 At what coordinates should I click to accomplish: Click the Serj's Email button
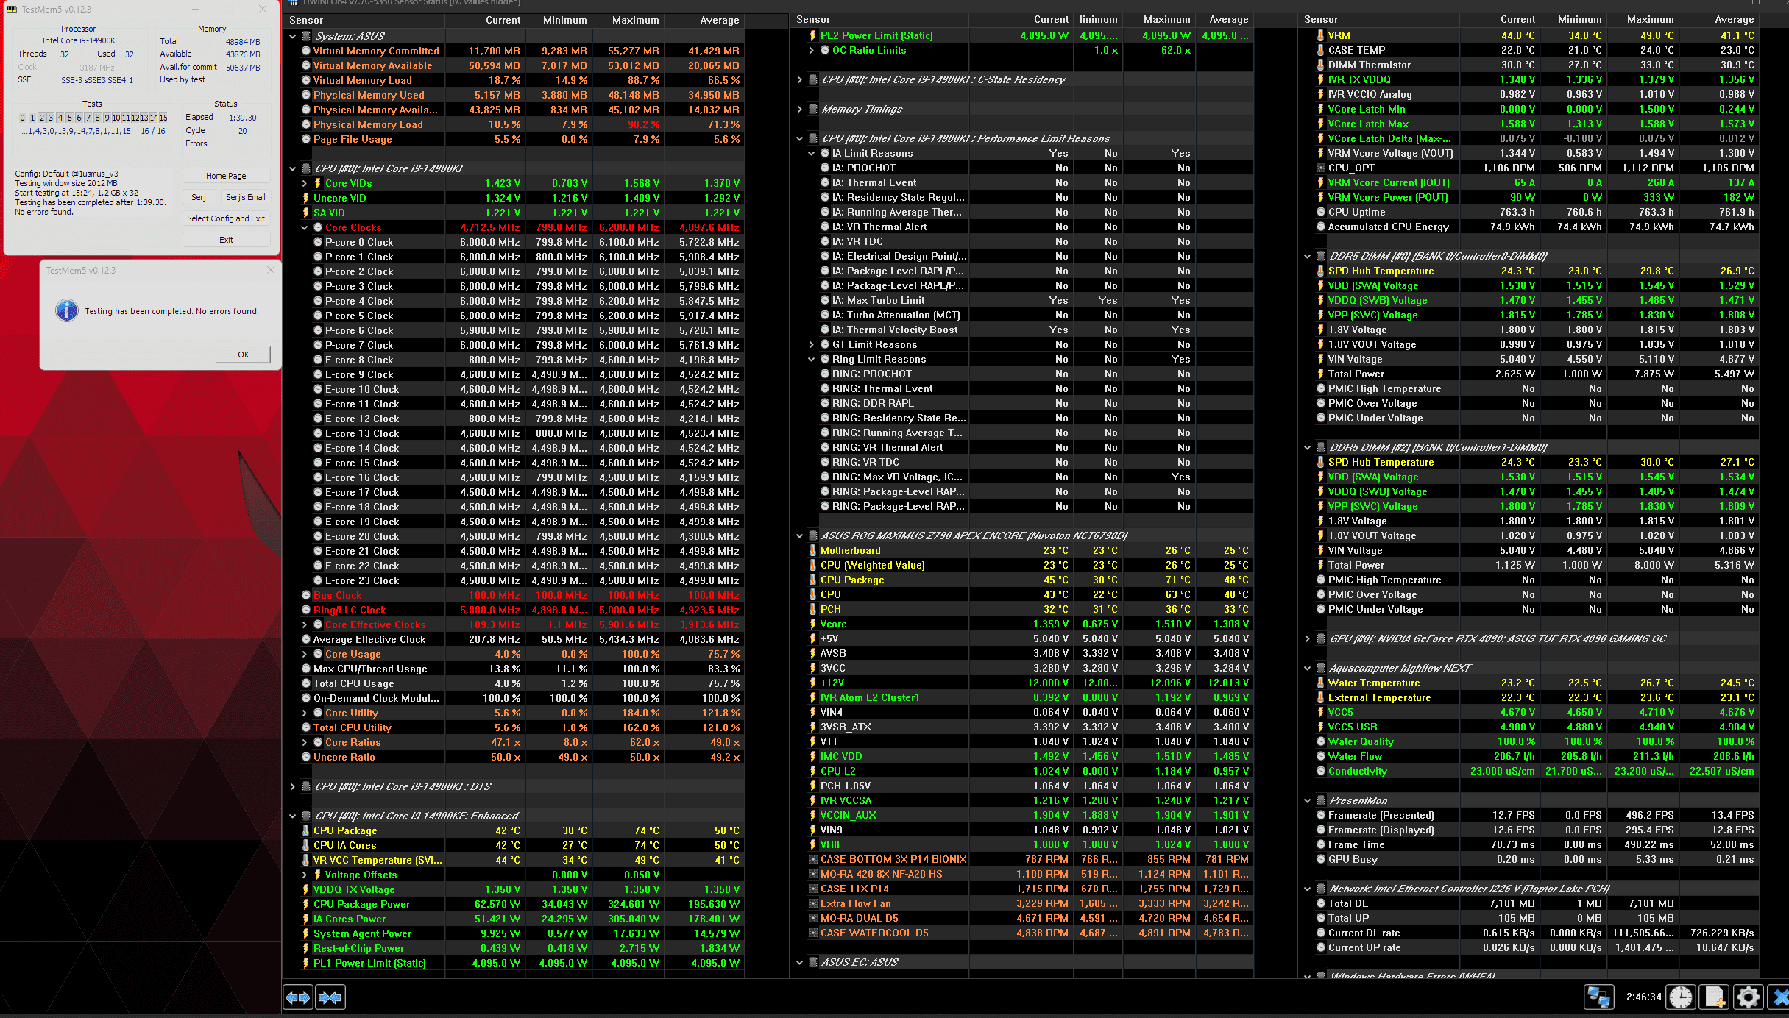245,197
